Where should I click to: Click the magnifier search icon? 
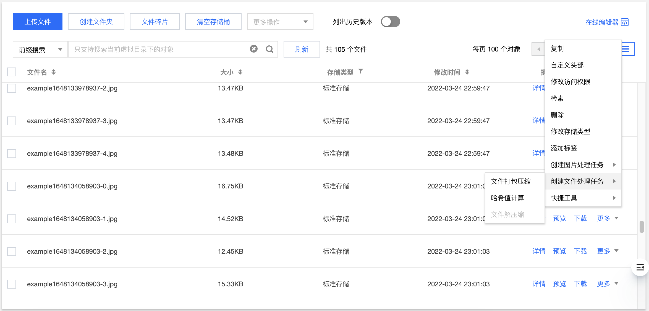(269, 49)
